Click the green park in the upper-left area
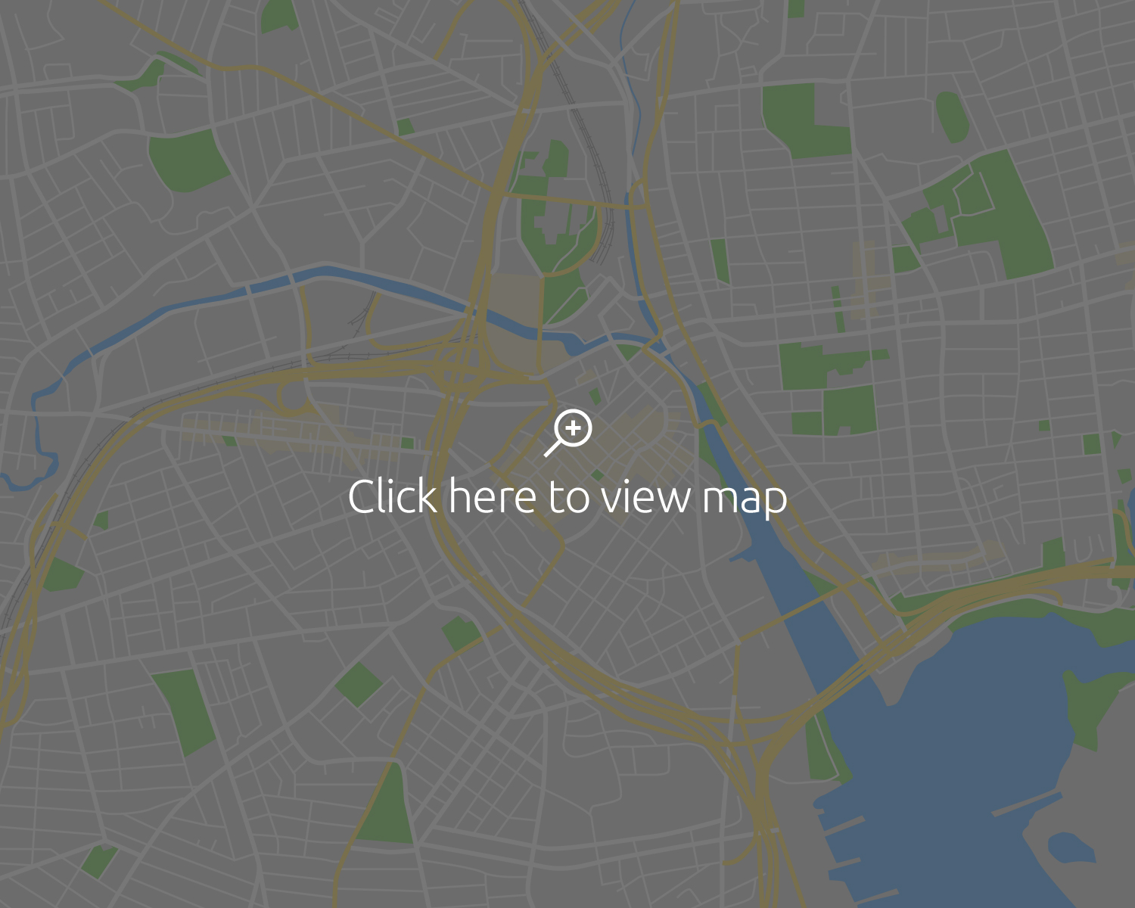The width and height of the screenshot is (1135, 908). point(188,160)
